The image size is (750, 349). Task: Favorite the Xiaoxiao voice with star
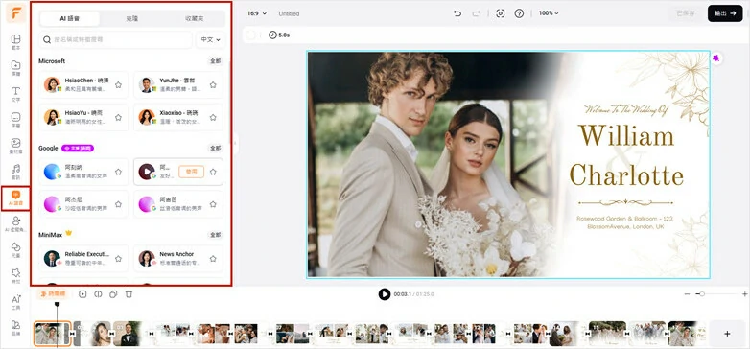213,117
